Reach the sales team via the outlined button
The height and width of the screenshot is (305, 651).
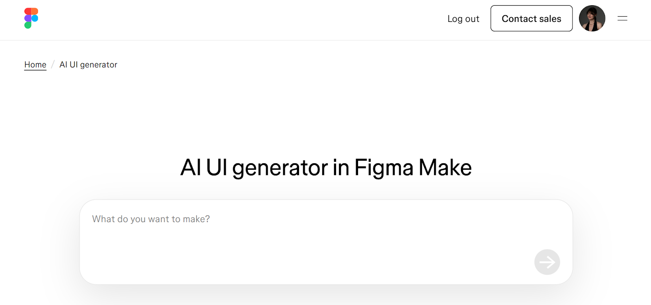531,18
